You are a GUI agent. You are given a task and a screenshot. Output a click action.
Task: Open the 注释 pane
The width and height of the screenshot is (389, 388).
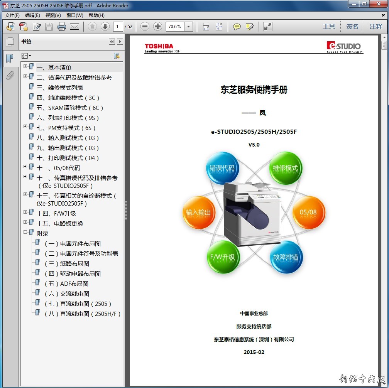click(x=375, y=27)
